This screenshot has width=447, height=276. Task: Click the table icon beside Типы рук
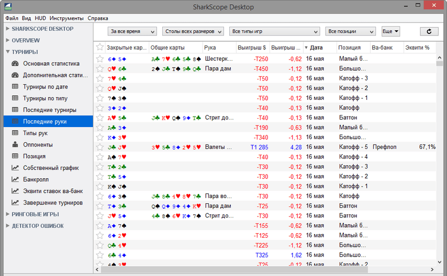(x=15, y=133)
